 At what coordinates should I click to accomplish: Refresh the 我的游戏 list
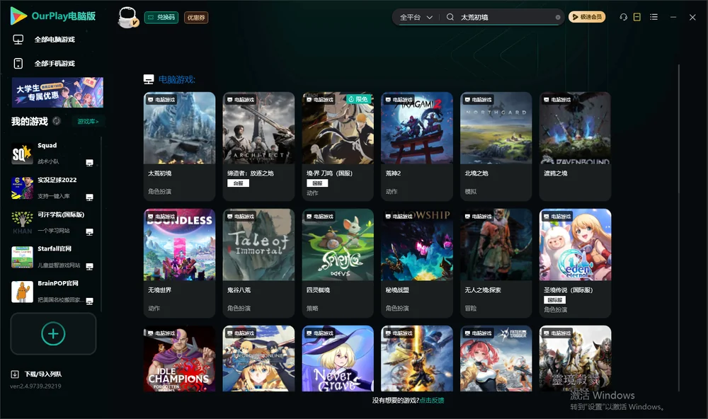[x=57, y=121]
